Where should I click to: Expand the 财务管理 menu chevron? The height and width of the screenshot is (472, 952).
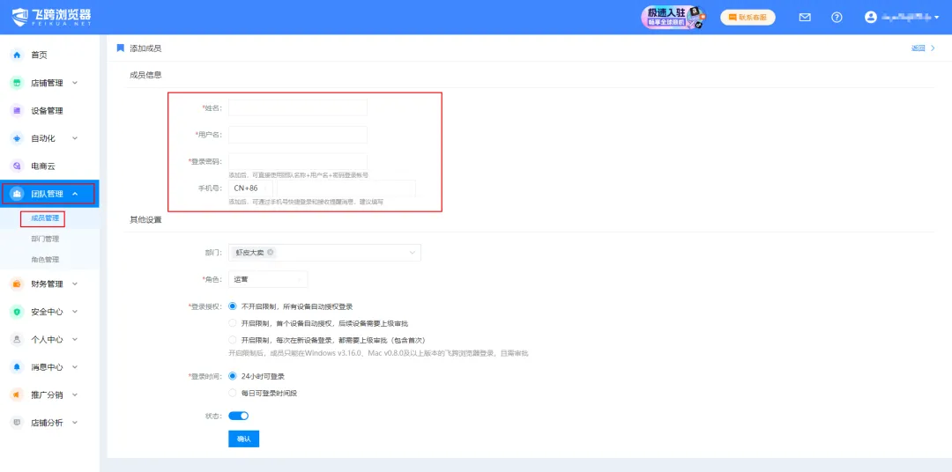pos(75,284)
